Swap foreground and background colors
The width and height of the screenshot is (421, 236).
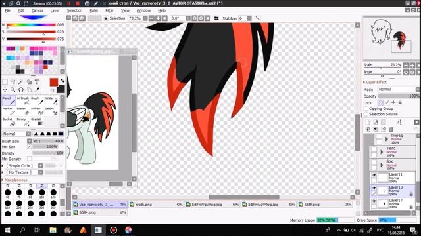pos(62,80)
